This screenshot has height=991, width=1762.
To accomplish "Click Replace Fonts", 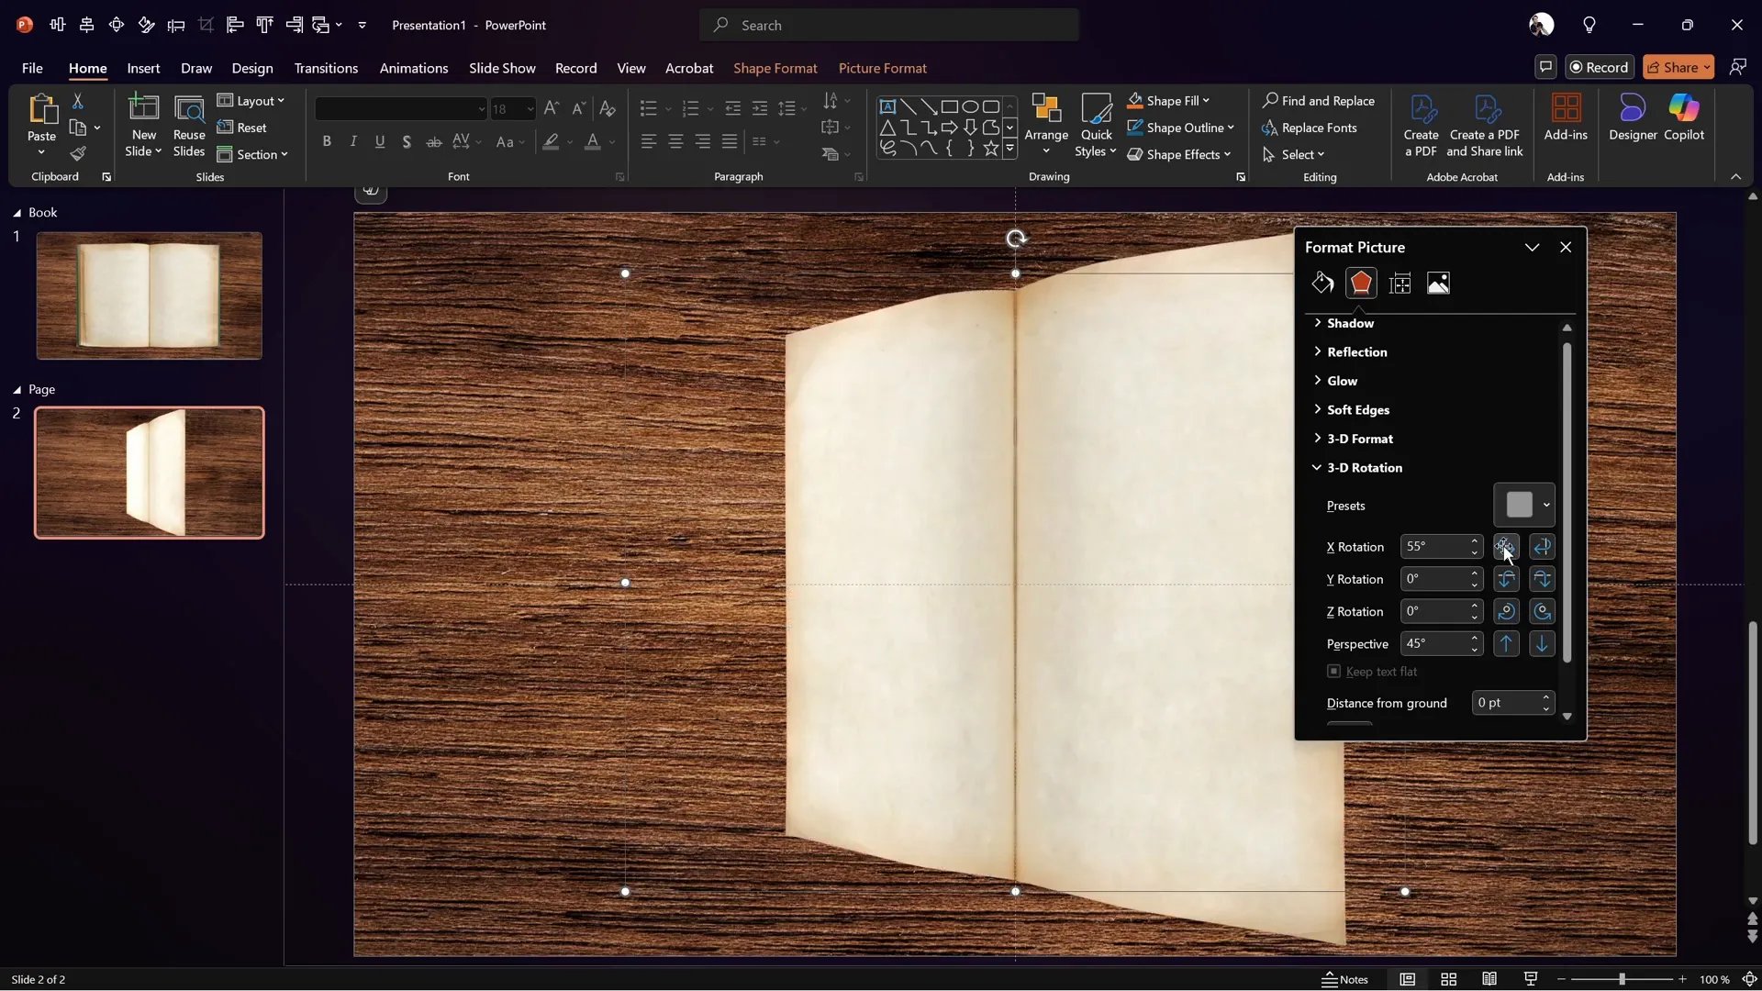I will [x=1310, y=128].
